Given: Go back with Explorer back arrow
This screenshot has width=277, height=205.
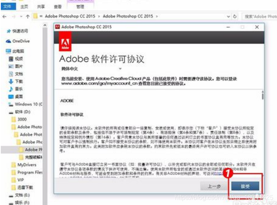Looking at the screenshot, I should pos(4,16).
